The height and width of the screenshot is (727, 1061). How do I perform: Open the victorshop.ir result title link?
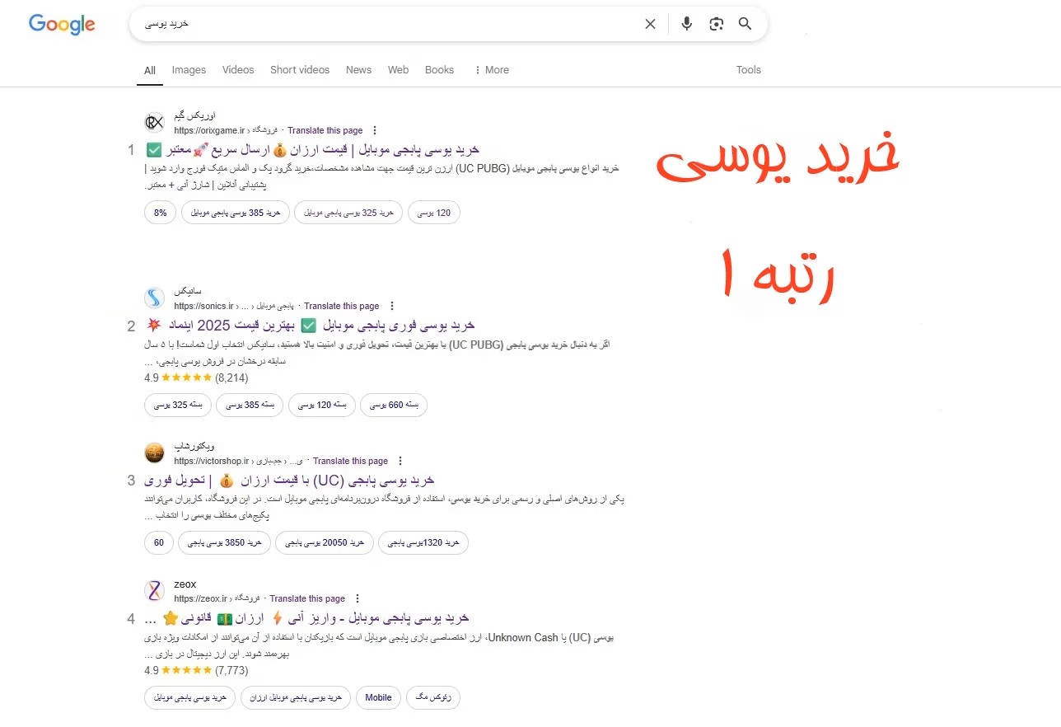point(289,480)
